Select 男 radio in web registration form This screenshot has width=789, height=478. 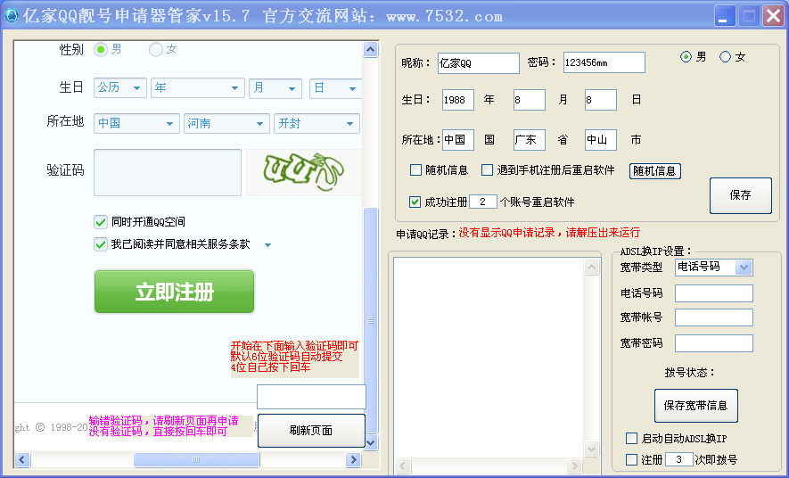(x=101, y=49)
